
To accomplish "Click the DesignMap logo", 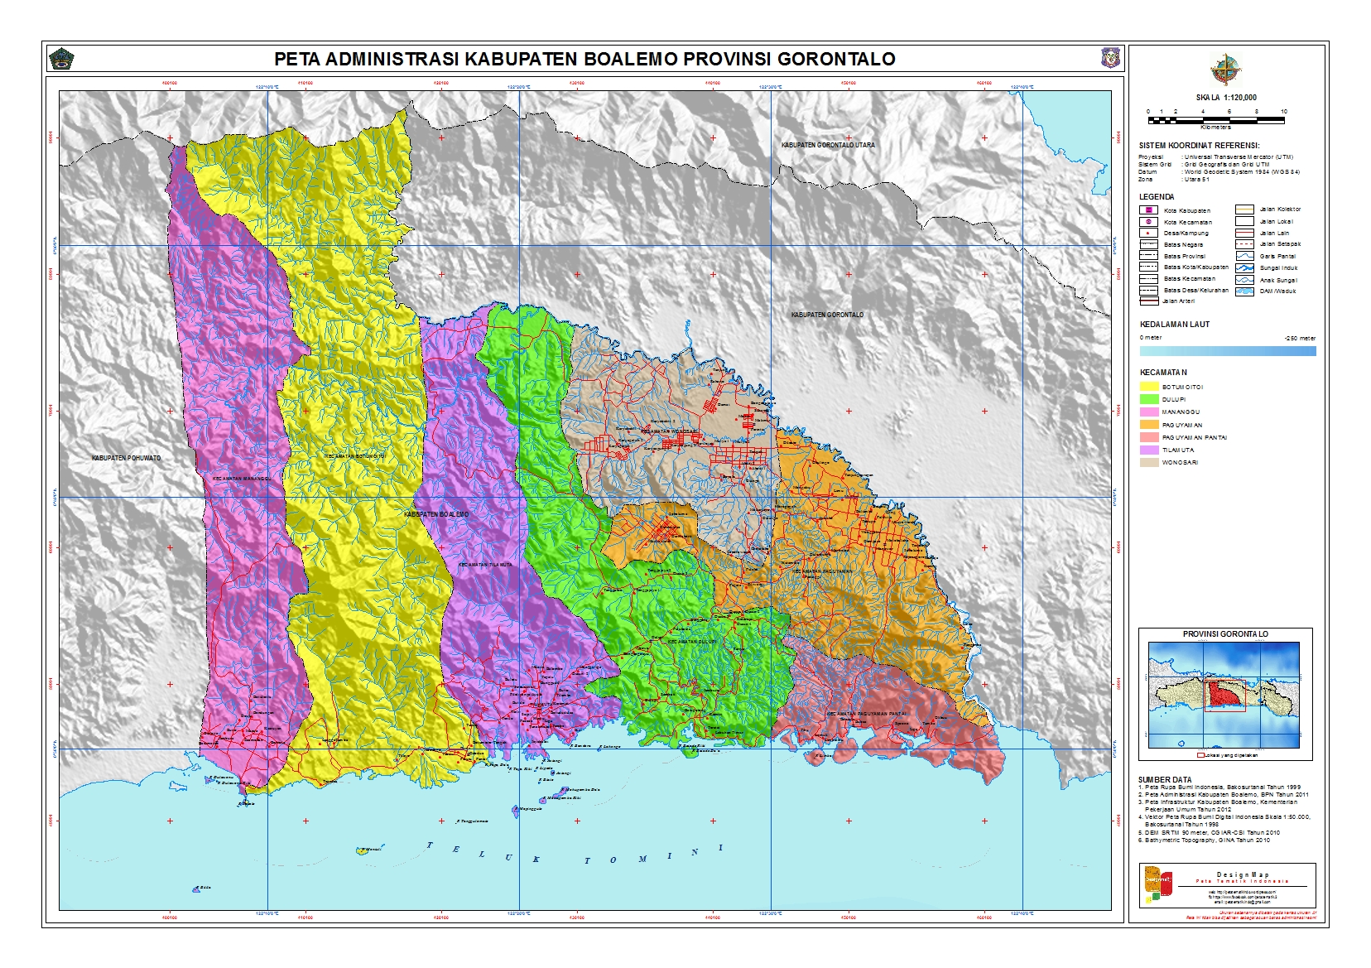I will 1159,884.
